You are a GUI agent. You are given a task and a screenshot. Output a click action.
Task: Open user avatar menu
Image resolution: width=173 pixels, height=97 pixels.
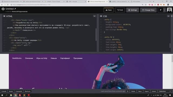click(169, 10)
